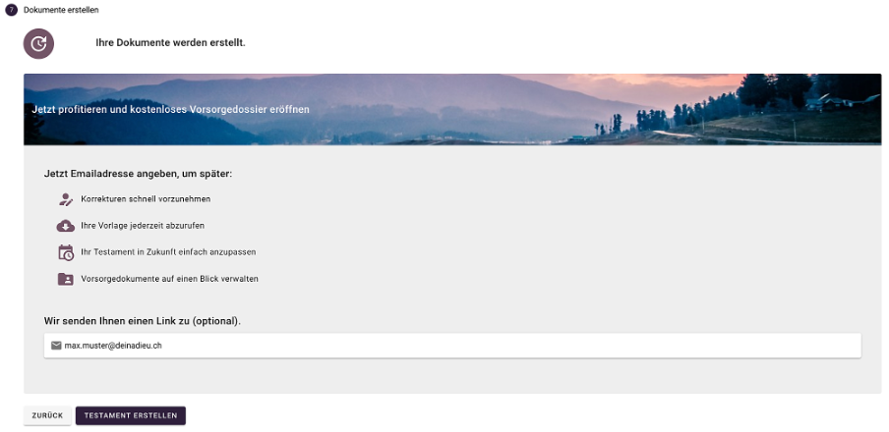Click the folder person icon beside Vorsorgedokumente

pyautogui.click(x=66, y=279)
